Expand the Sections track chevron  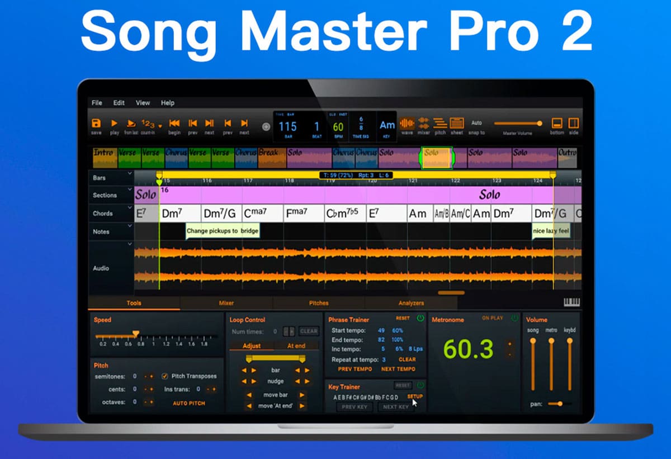click(130, 191)
